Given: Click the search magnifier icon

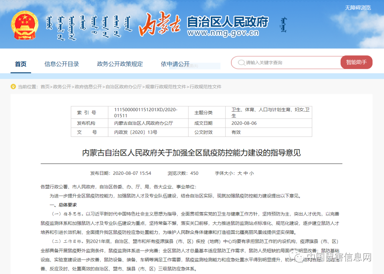Looking at the screenshot, I should (241, 63).
